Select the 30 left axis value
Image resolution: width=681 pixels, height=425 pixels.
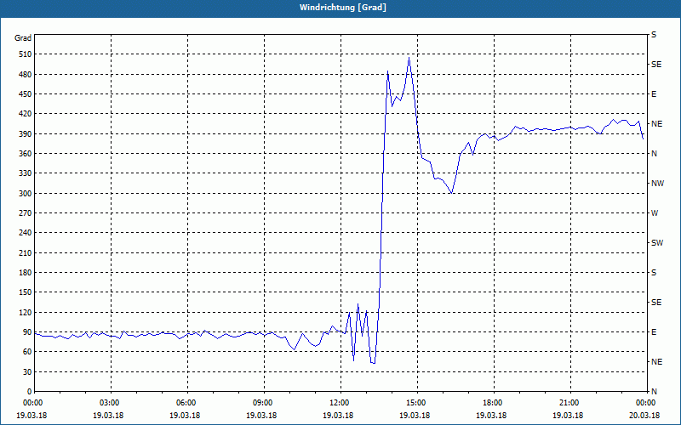[27, 371]
